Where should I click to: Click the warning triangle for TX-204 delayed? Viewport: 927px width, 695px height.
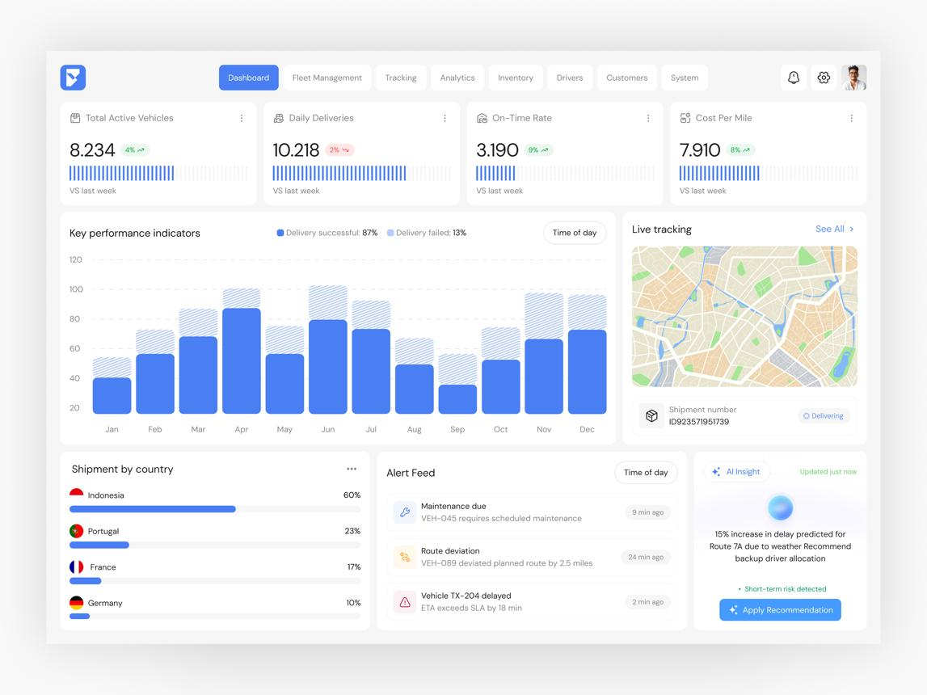tap(405, 602)
